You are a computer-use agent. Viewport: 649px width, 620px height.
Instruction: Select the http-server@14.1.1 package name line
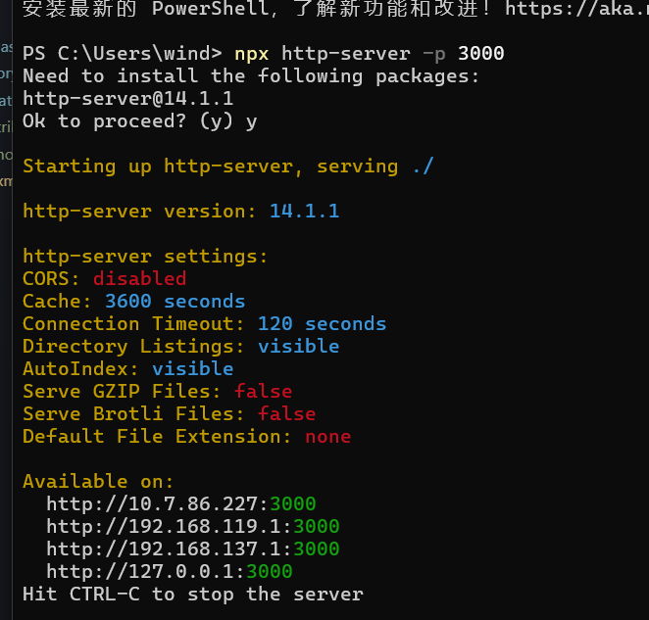tap(127, 98)
